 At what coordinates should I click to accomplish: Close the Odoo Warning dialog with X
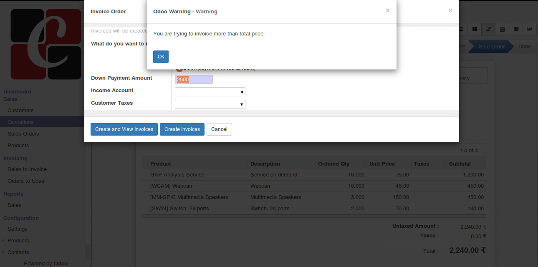[x=388, y=10]
